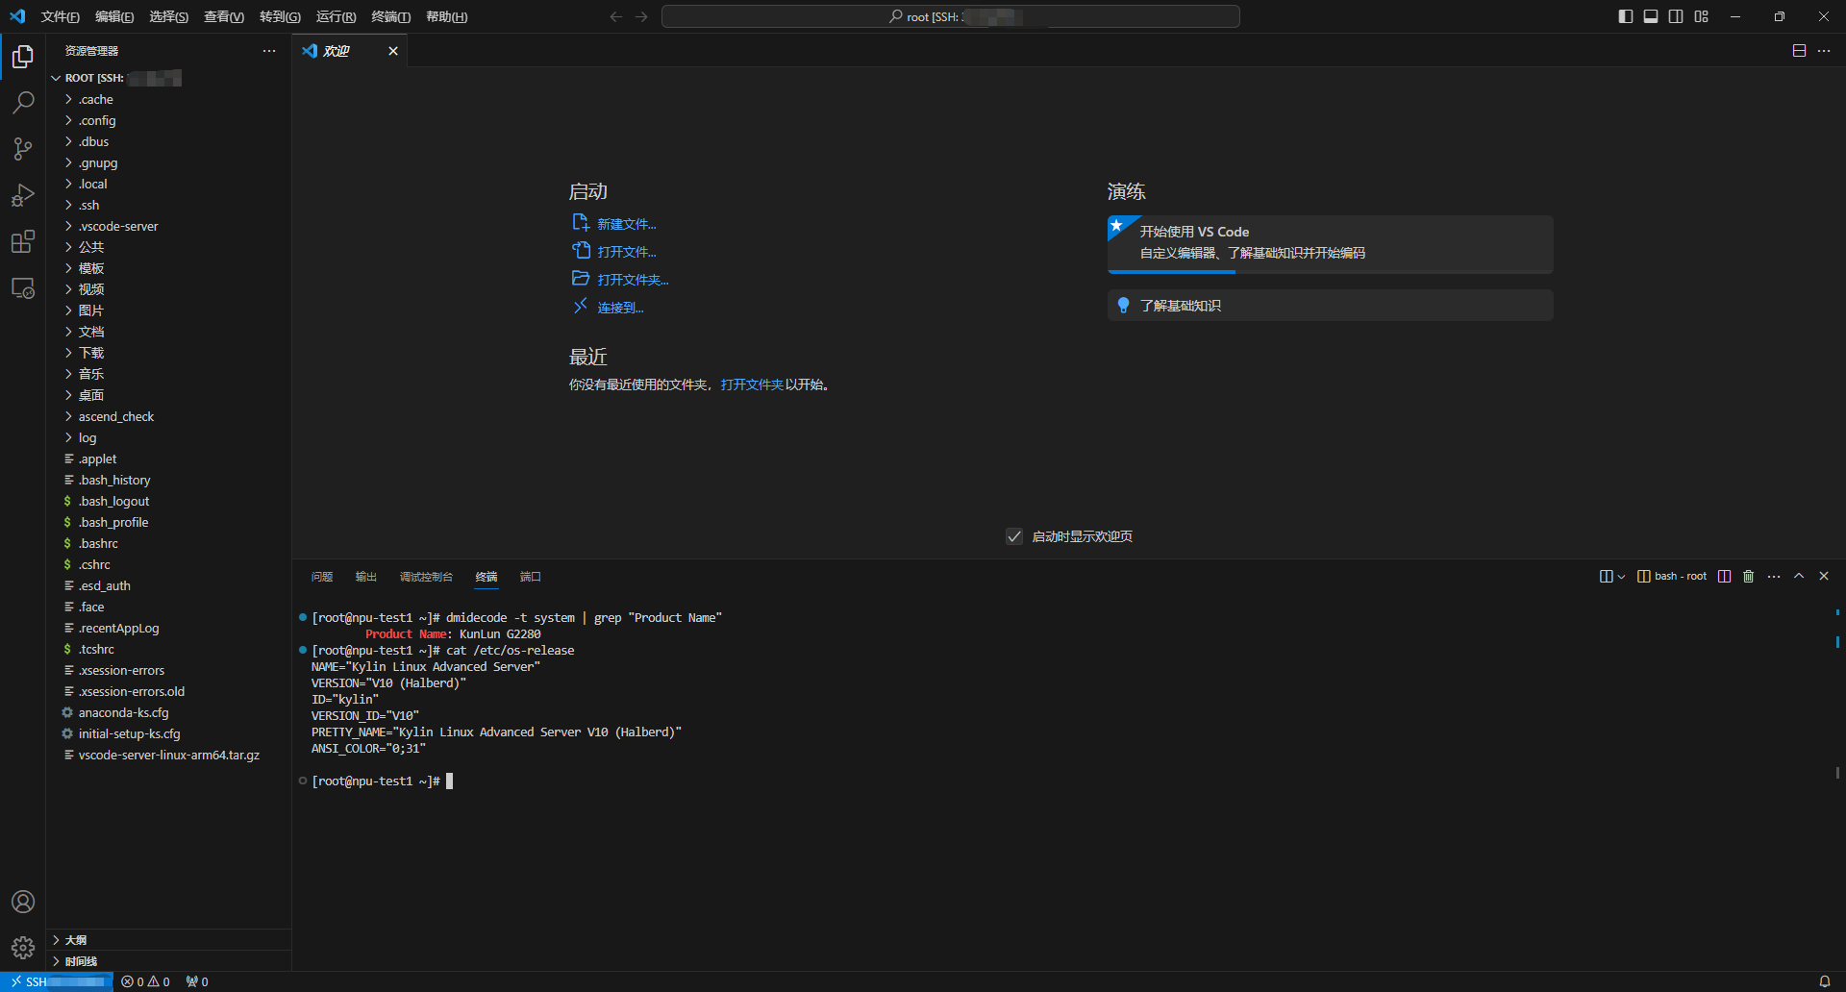
Task: Expand the 时间线 timeline section
Action: (169, 961)
